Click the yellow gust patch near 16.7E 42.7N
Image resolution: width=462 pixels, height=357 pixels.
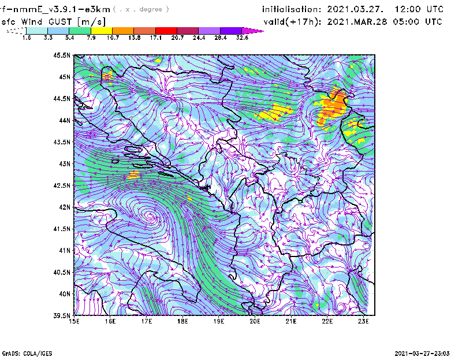[x=133, y=175]
